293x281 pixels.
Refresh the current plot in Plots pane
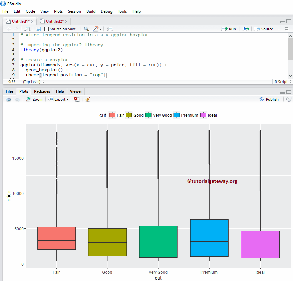click(289, 99)
